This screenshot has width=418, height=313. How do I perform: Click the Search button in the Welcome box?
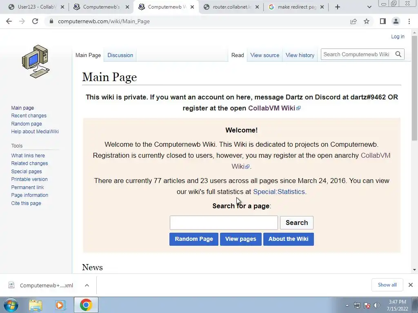coord(297,223)
